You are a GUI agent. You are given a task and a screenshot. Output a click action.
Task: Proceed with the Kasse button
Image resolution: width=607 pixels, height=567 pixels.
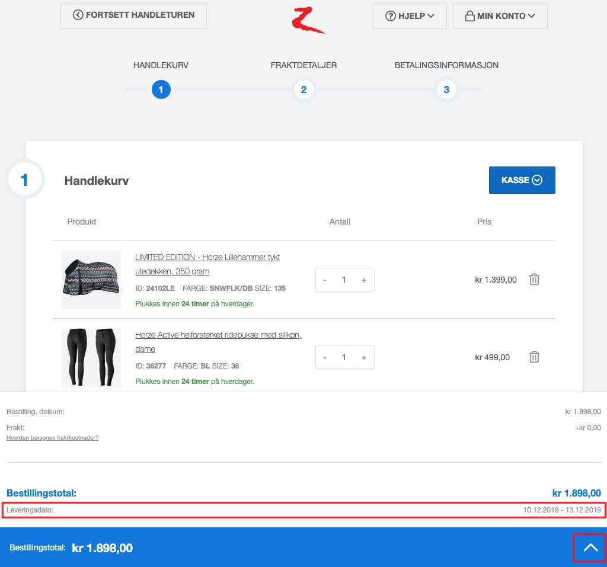pos(522,180)
